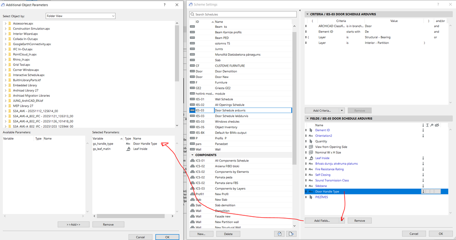Open the Add Fields dropdown arrow
This screenshot has width=456, height=240.
(x=342, y=220)
